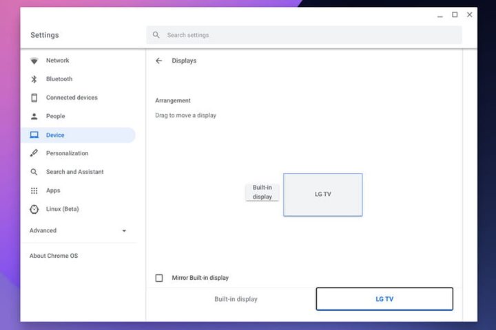Open About Chrome OS page

point(54,256)
